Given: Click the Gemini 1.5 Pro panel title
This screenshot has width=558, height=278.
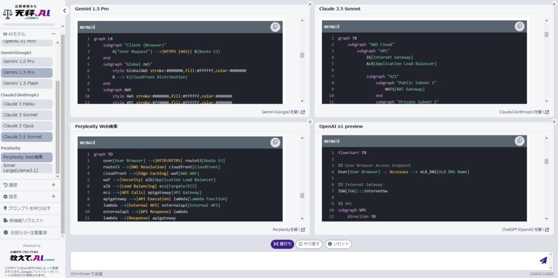Looking at the screenshot, I should tap(92, 9).
